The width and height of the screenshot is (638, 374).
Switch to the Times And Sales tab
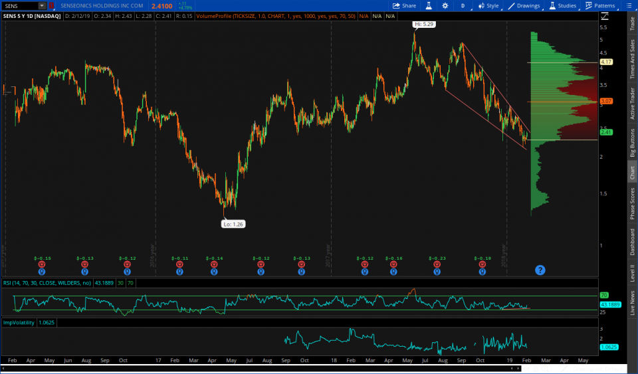pos(632,59)
